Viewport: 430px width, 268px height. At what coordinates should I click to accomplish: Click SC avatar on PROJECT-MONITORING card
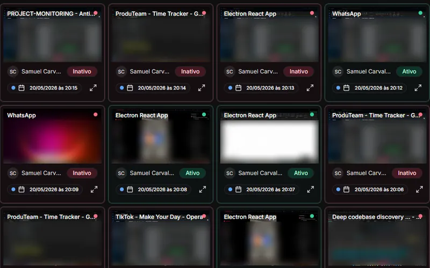pos(13,72)
